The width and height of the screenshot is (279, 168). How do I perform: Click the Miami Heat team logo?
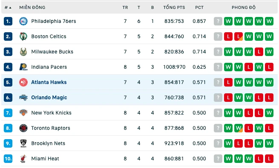(23, 158)
